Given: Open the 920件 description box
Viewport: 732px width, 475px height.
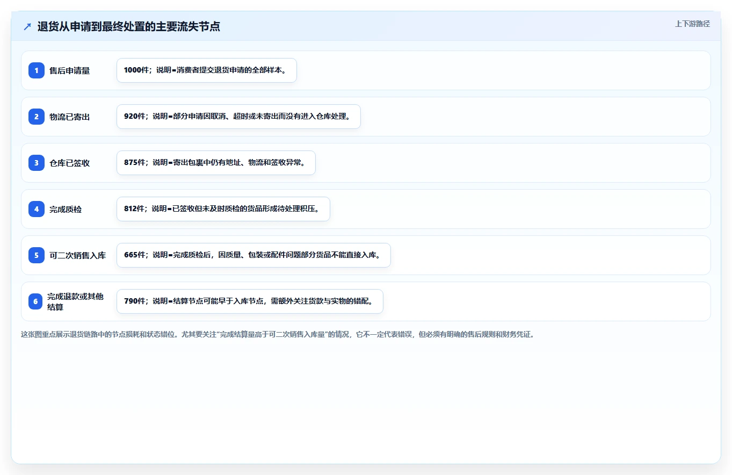Looking at the screenshot, I should [x=238, y=117].
